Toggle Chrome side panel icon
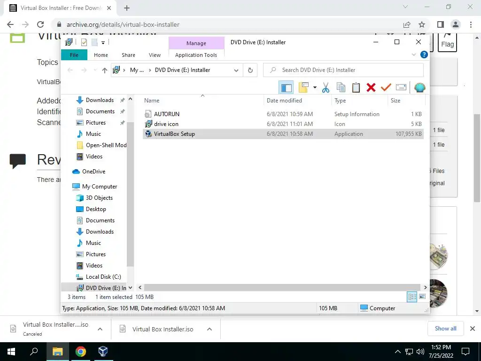Viewport: 481px width, 361px height. (441, 24)
